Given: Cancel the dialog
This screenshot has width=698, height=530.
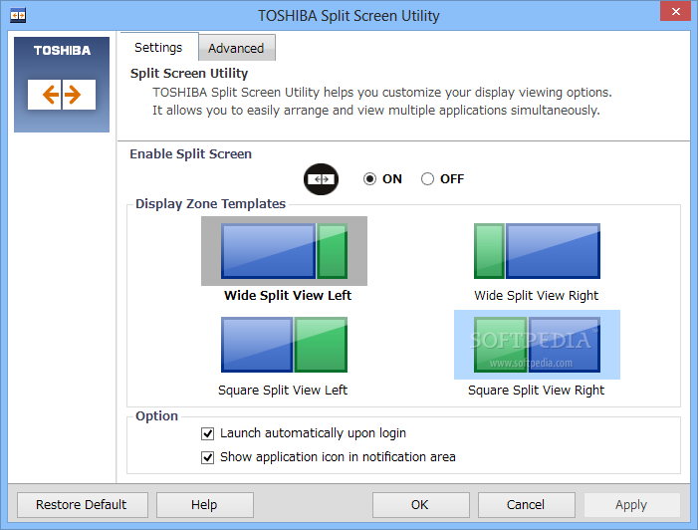Looking at the screenshot, I should (x=526, y=505).
